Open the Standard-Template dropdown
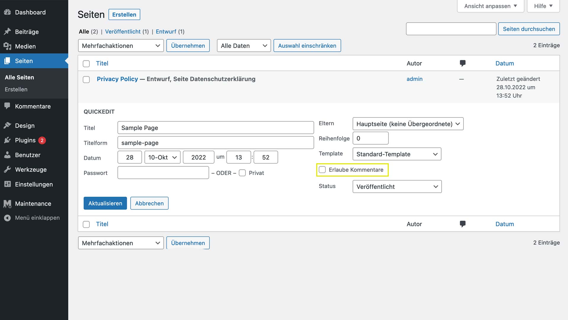568x320 pixels. [x=397, y=154]
